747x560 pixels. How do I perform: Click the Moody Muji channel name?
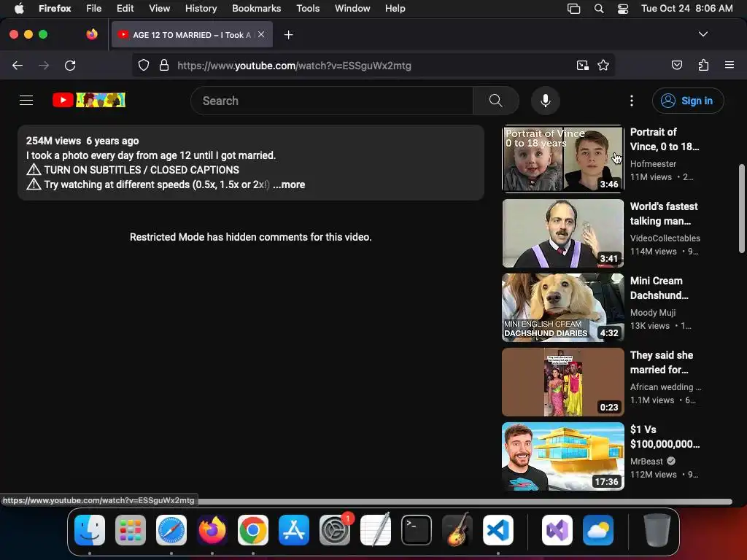pyautogui.click(x=653, y=312)
